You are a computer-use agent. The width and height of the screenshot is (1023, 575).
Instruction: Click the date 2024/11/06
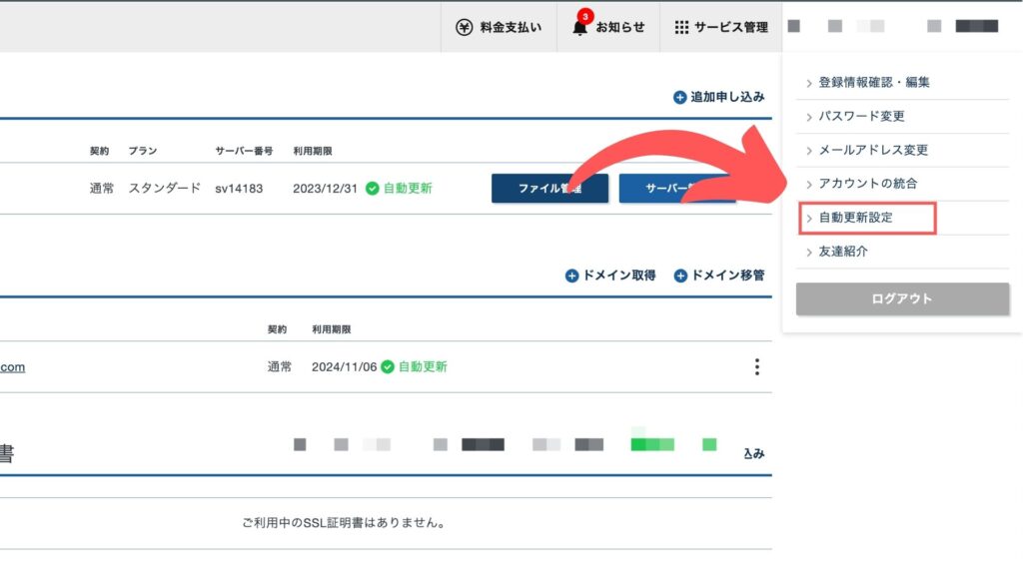[x=344, y=367]
